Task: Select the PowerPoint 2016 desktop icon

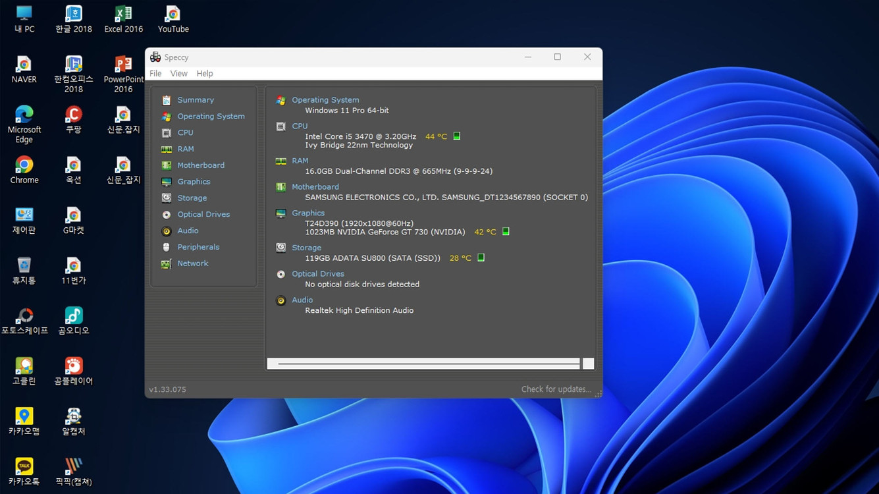Action: 123,74
